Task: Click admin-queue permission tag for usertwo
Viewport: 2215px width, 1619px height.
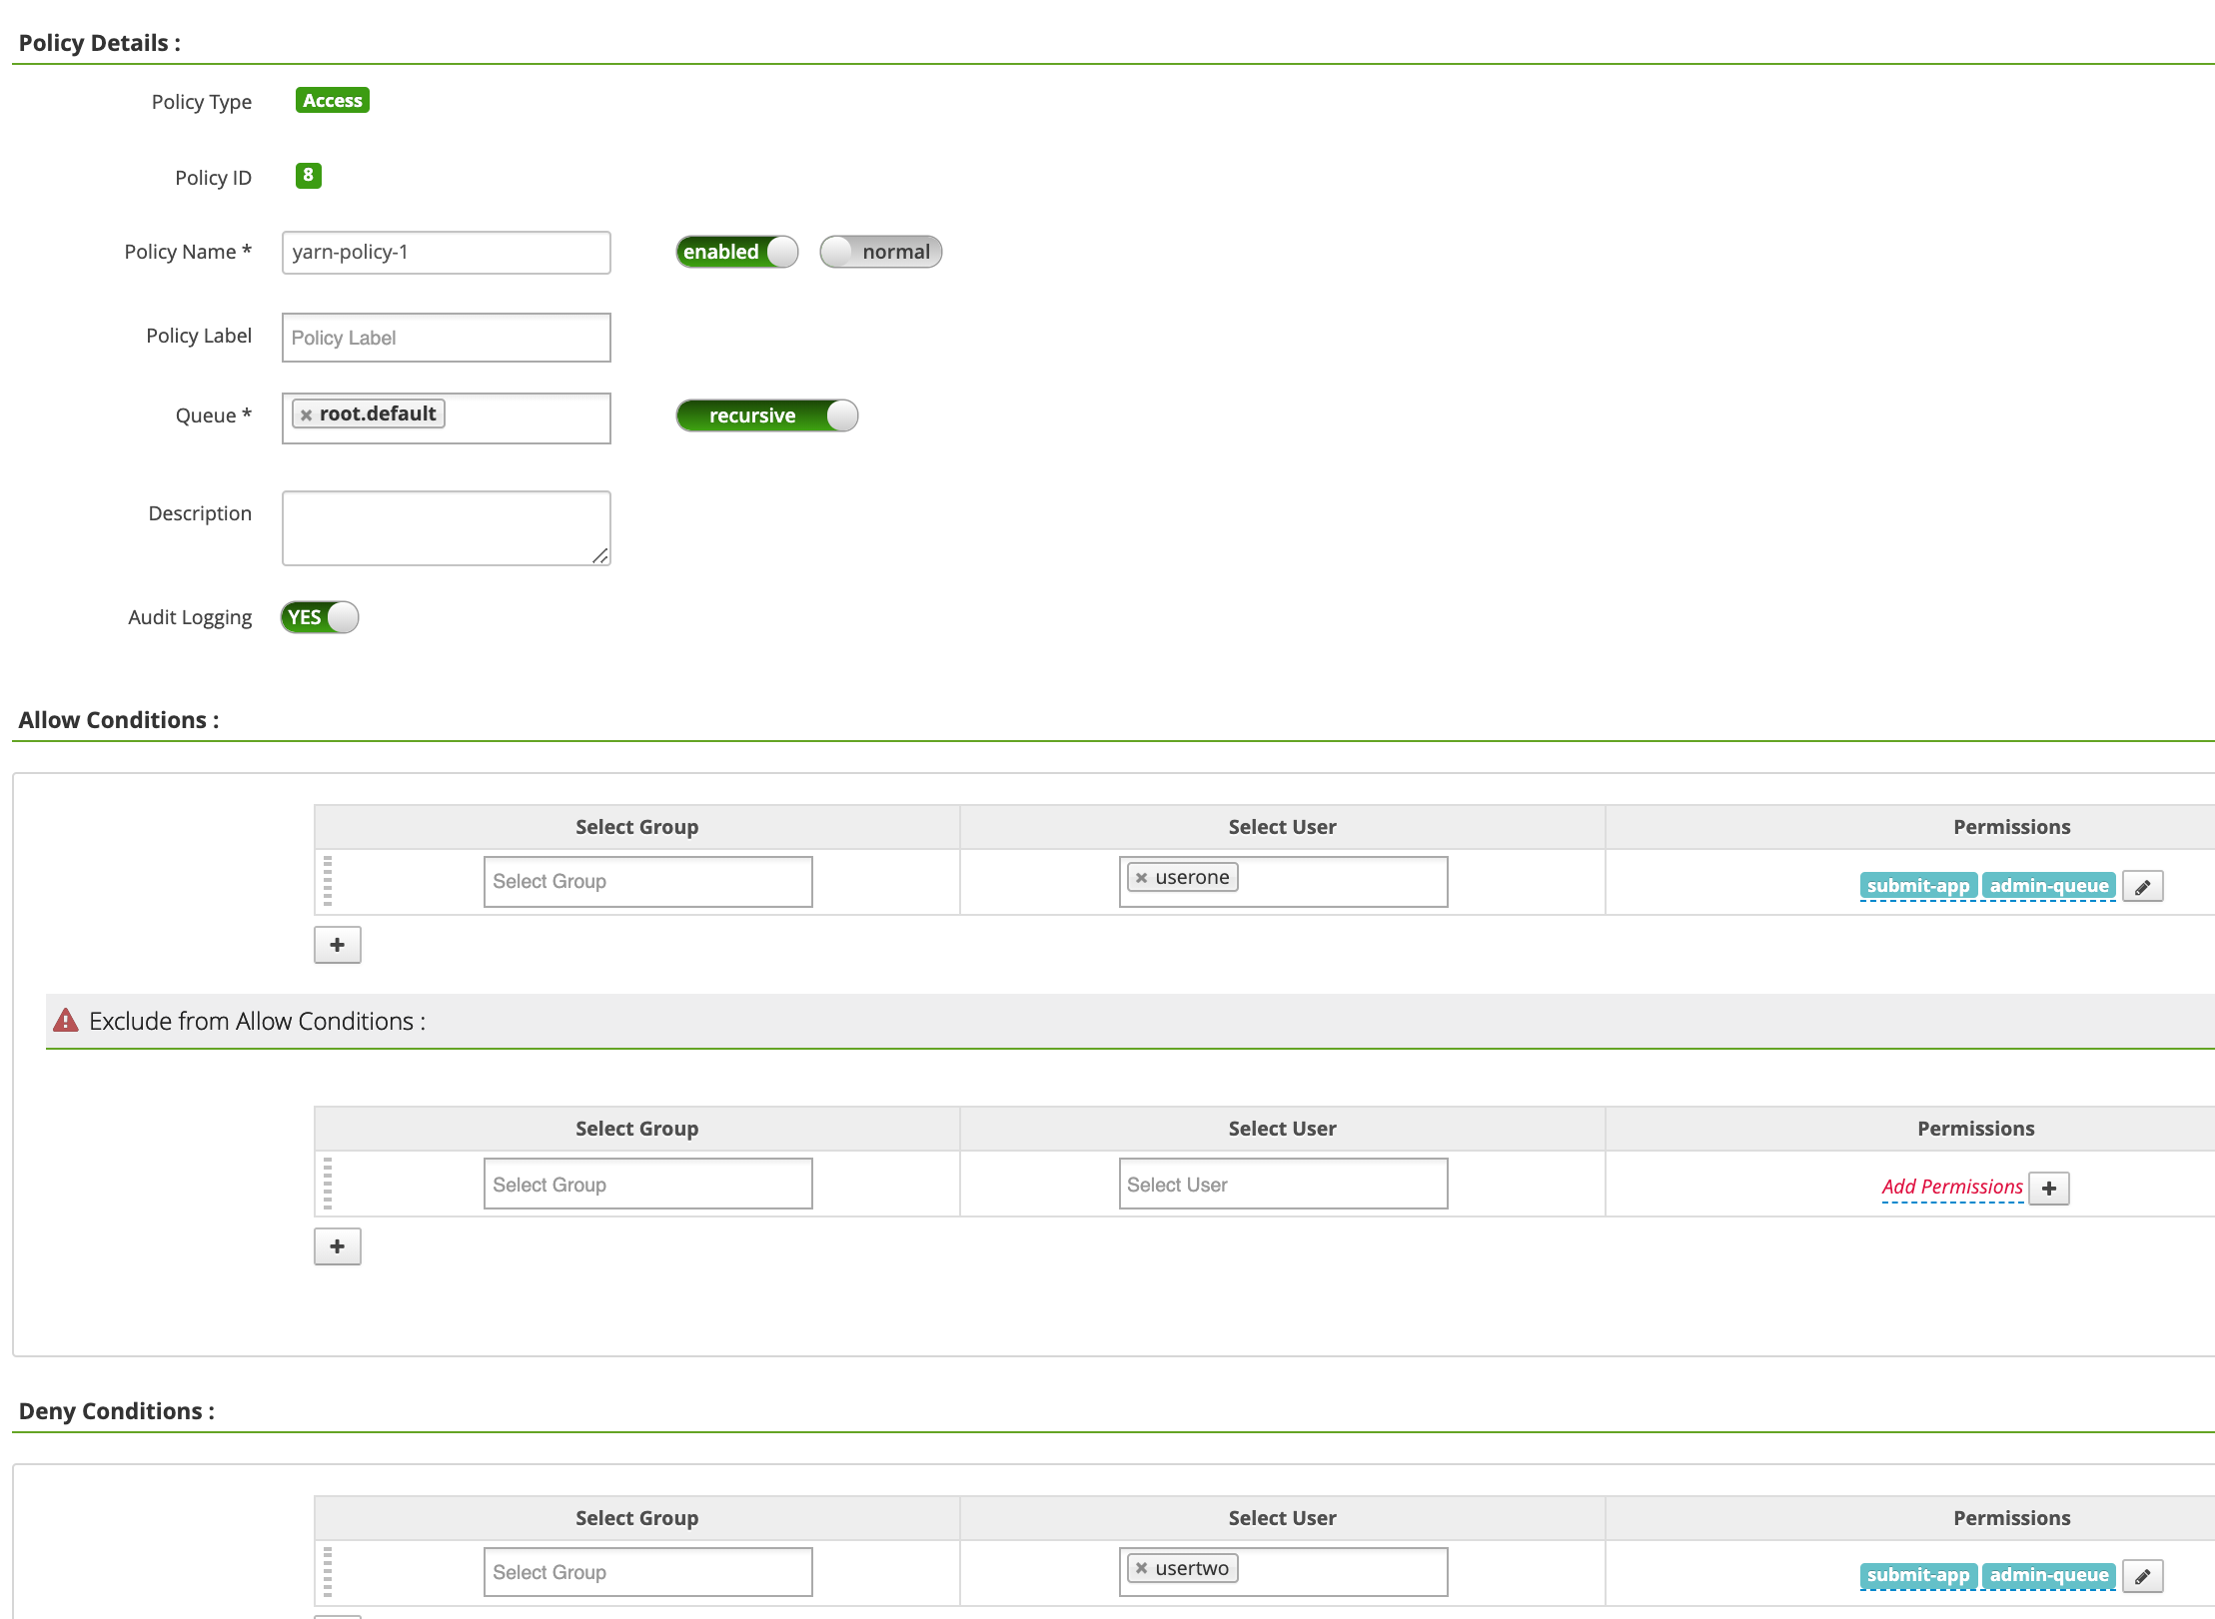Action: click(2048, 1575)
